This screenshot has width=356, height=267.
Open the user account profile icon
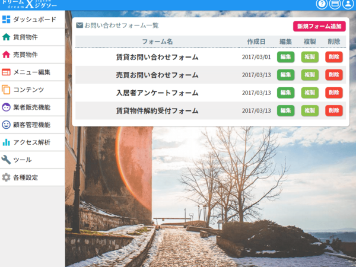click(x=348, y=4)
